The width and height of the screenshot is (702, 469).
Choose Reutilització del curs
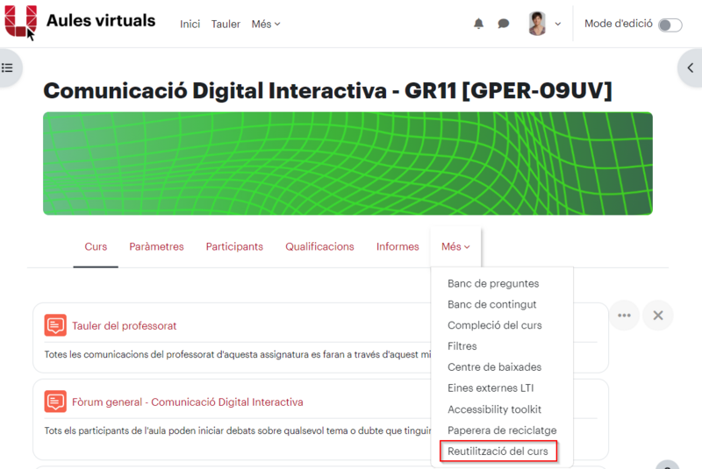tap(498, 451)
